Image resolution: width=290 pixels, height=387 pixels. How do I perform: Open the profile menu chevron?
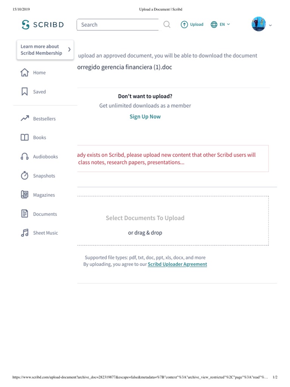270,25
